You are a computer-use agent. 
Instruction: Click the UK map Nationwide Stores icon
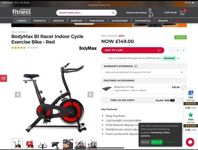tap(151, 13)
